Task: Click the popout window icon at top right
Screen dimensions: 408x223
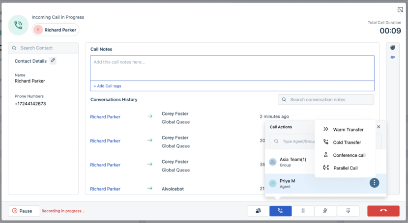Action: tap(400, 10)
